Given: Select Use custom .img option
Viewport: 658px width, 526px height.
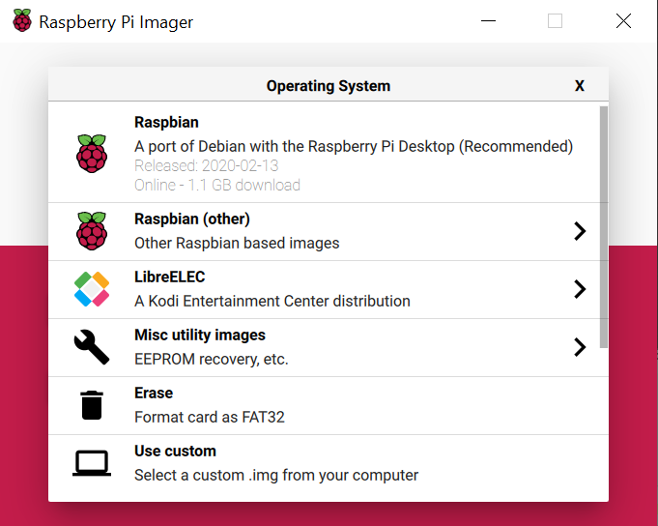Looking at the screenshot, I should (324, 463).
